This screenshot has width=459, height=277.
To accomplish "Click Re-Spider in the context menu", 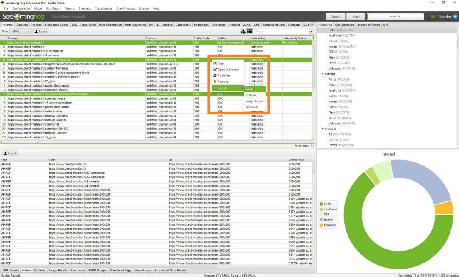I will pyautogui.click(x=224, y=76).
